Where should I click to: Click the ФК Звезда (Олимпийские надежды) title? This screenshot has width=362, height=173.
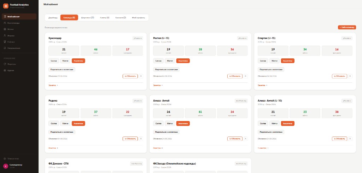click(175, 163)
